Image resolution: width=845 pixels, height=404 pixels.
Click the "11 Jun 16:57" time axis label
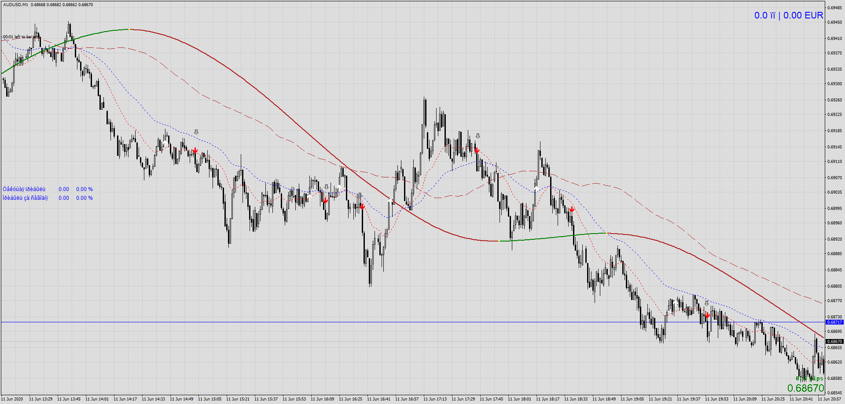click(x=407, y=399)
